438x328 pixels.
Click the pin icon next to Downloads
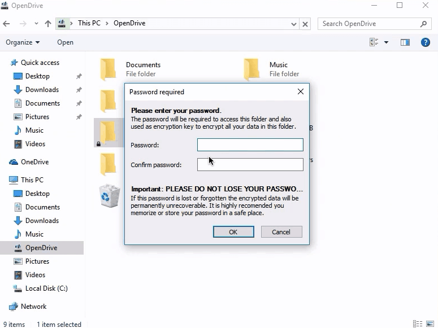tap(79, 90)
